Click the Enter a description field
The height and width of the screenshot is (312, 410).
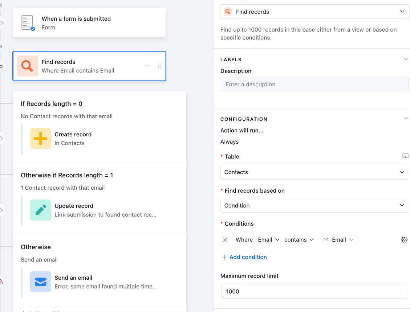314,84
